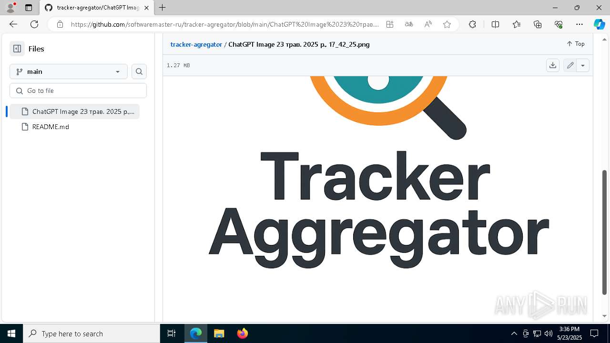Image resolution: width=610 pixels, height=343 pixels.
Task: Expand the edit options dropdown arrow
Action: coord(583,65)
